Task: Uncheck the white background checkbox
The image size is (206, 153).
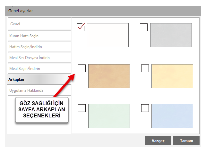Action: (81, 27)
